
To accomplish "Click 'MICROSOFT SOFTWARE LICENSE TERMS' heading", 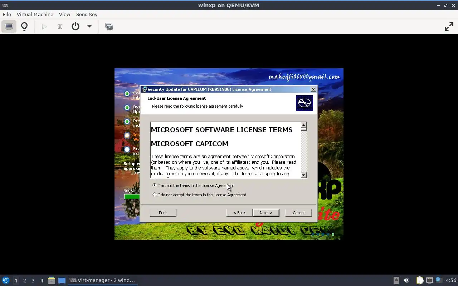I will click(221, 129).
